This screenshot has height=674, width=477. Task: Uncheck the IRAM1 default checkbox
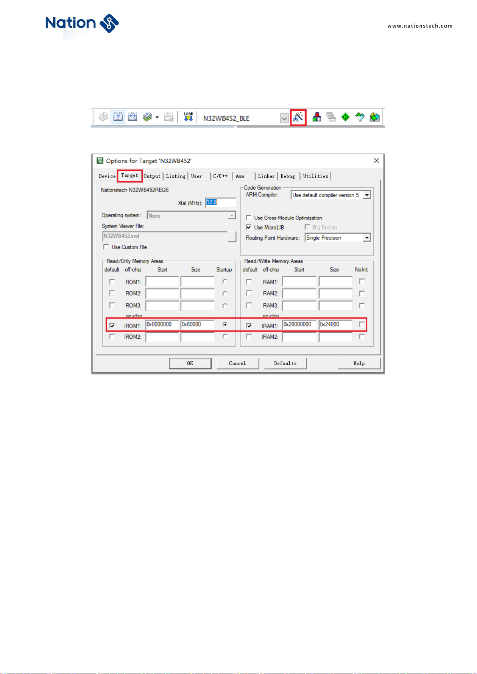pos(249,326)
